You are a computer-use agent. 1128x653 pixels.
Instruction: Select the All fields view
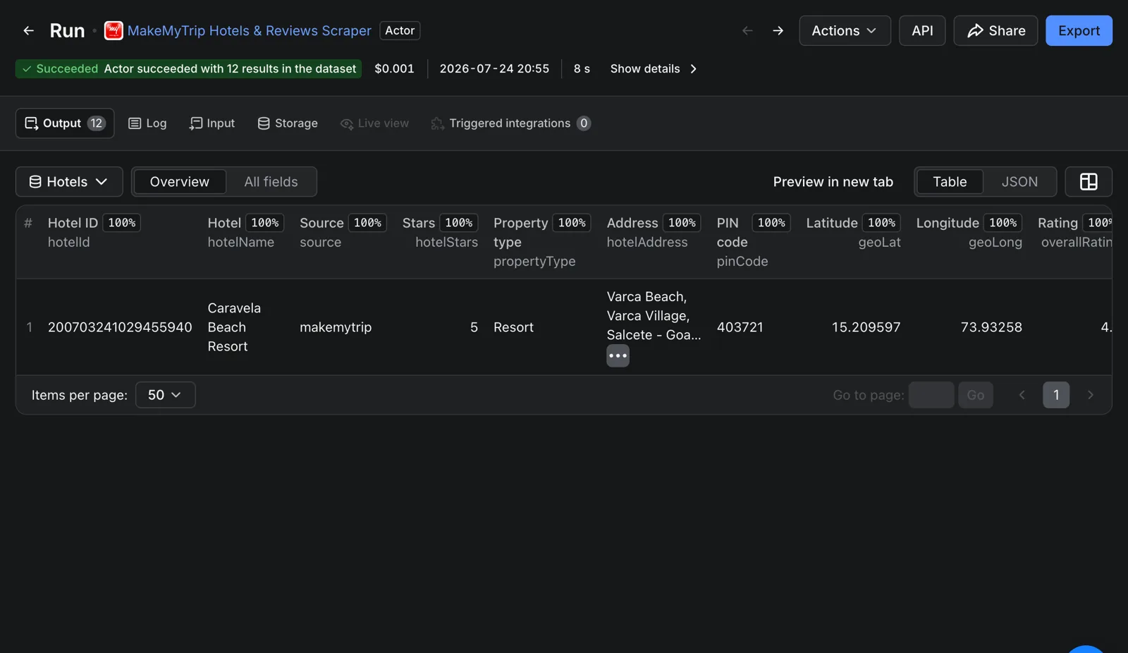coord(271,181)
